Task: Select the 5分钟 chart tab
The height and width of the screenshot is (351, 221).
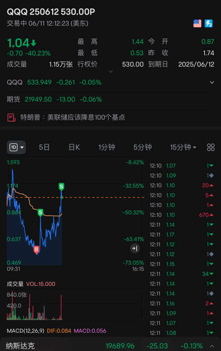Action: pos(143,147)
